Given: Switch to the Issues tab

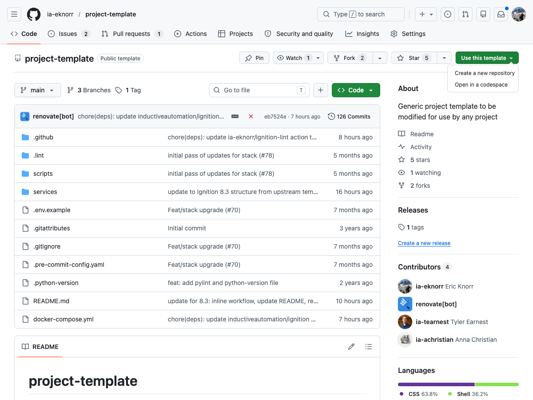Looking at the screenshot, I should pos(69,34).
